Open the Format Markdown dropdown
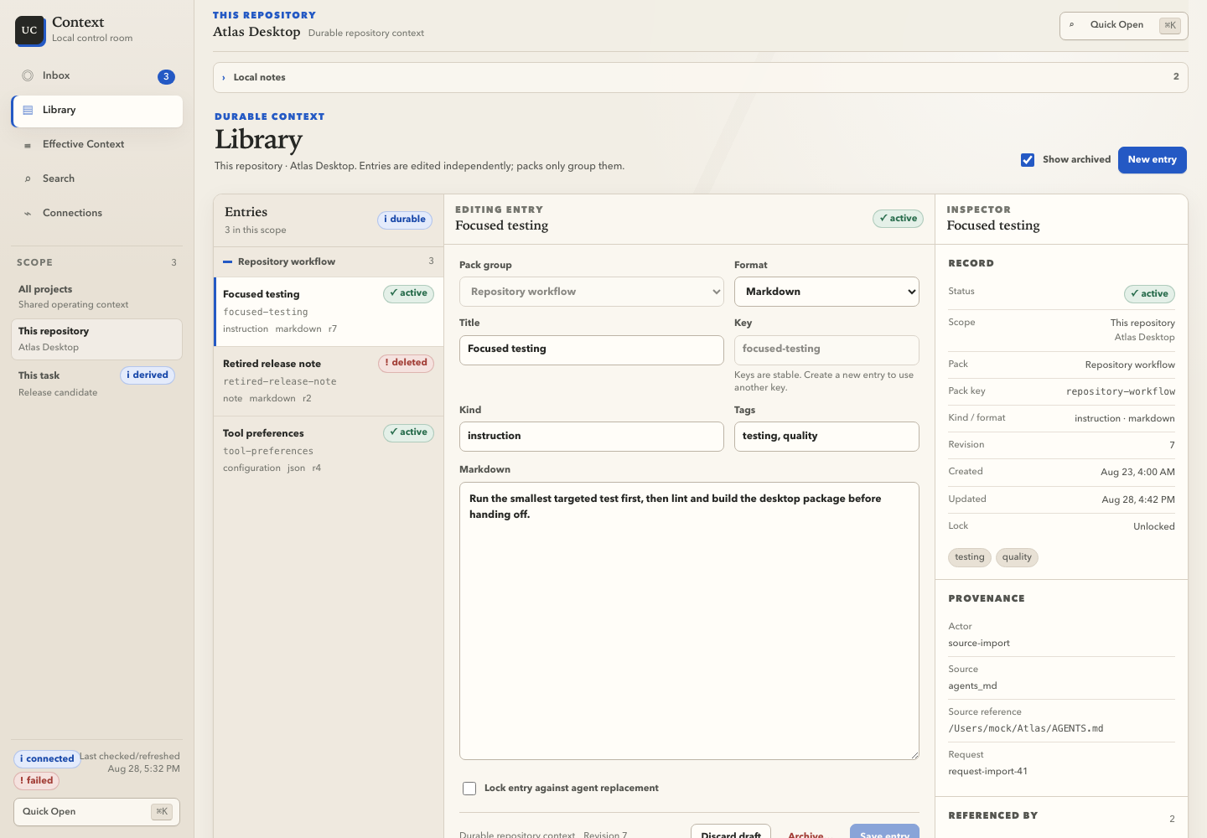The height and width of the screenshot is (838, 1207). click(x=826, y=292)
